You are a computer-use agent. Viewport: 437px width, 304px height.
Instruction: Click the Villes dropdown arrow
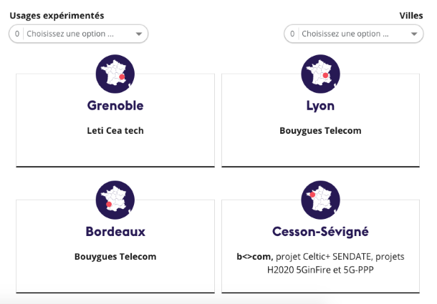[x=413, y=34]
